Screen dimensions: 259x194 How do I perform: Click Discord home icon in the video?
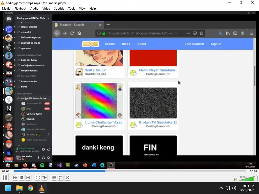point(9,19)
